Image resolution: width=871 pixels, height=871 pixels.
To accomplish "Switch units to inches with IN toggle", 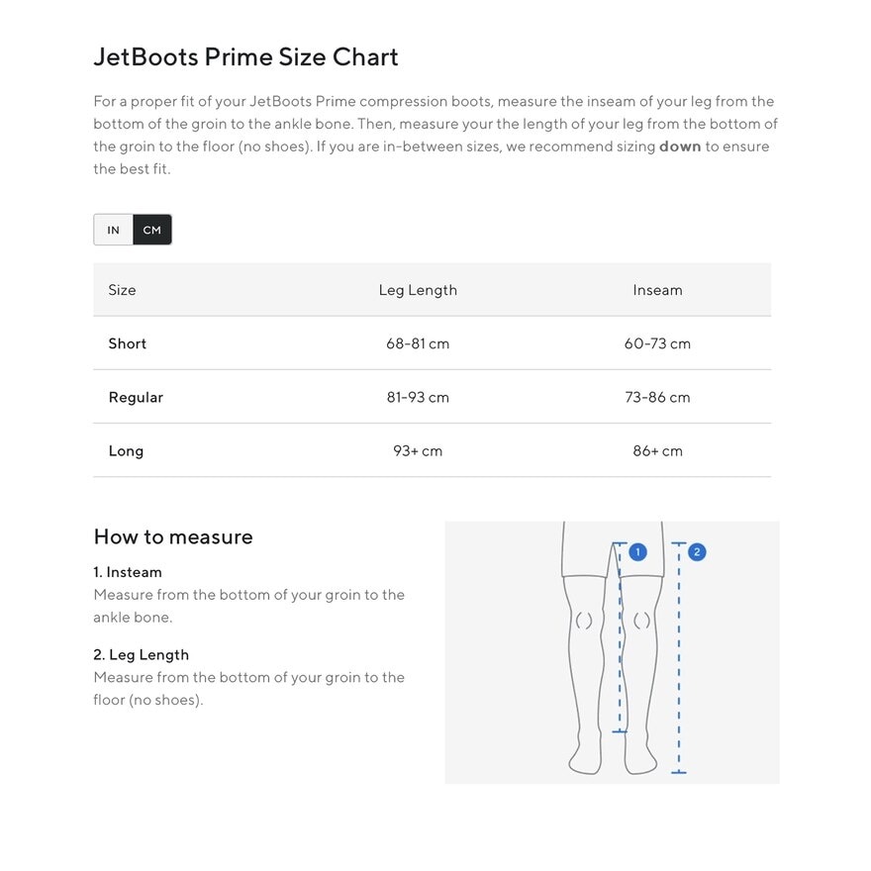I will tap(114, 230).
